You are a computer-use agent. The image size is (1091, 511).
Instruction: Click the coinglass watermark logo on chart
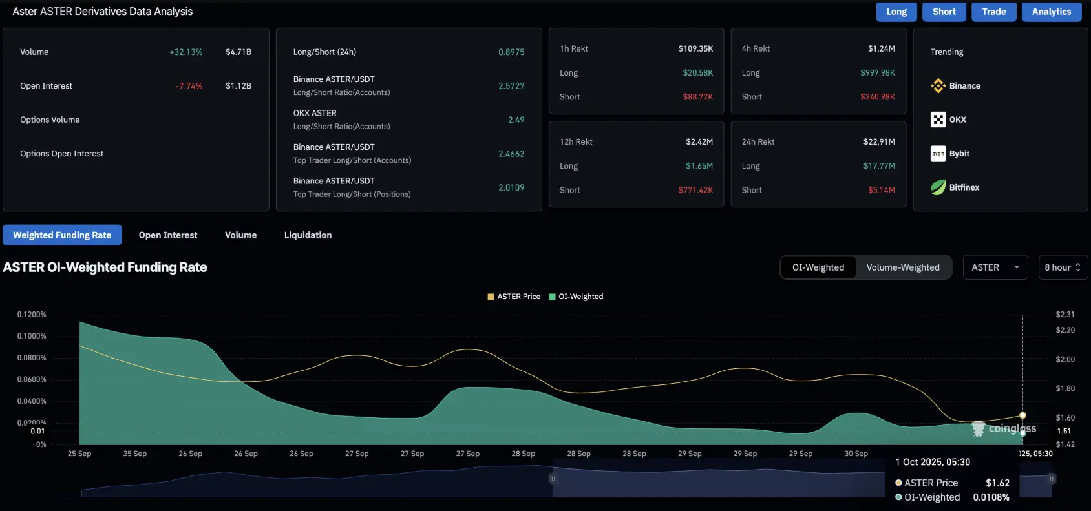pos(979,428)
